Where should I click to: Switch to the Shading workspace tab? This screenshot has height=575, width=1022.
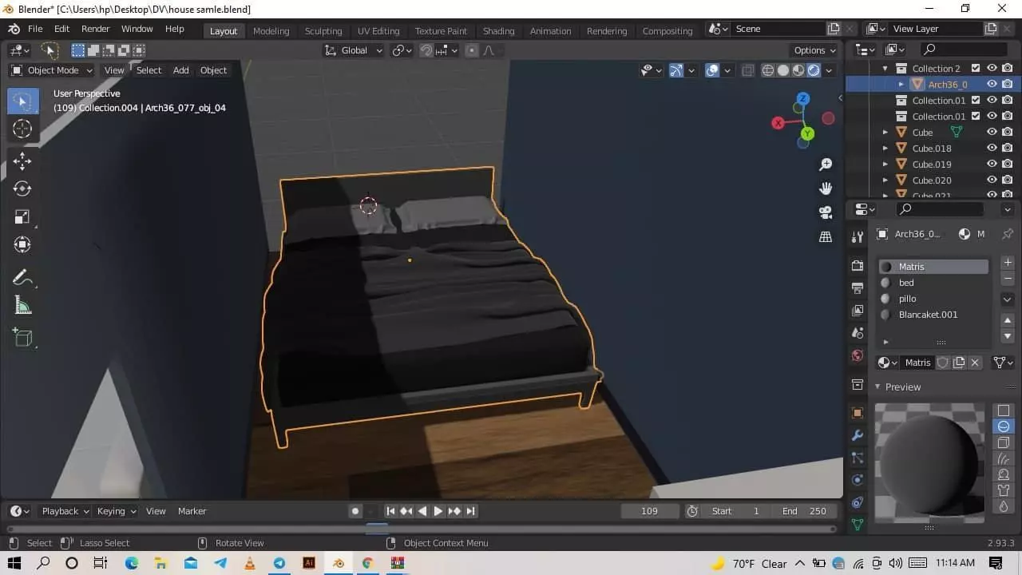point(498,30)
